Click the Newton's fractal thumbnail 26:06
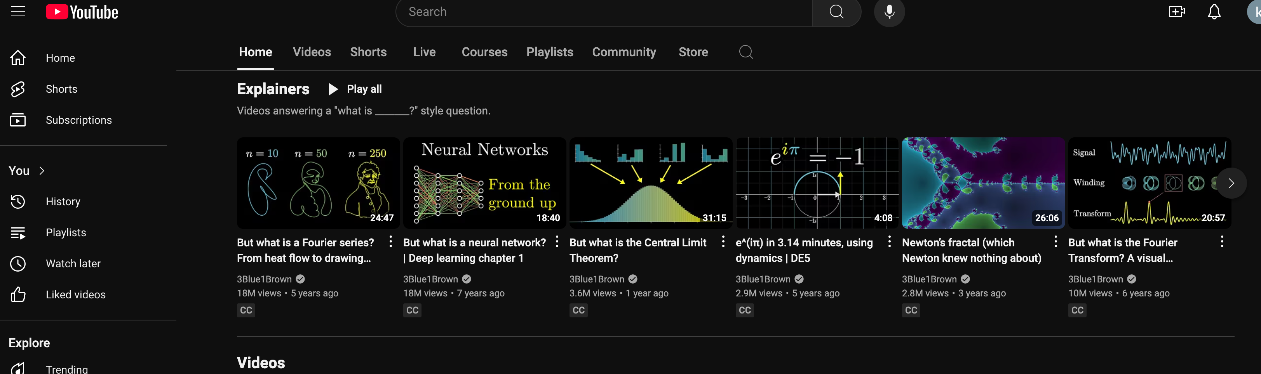 click(x=984, y=183)
